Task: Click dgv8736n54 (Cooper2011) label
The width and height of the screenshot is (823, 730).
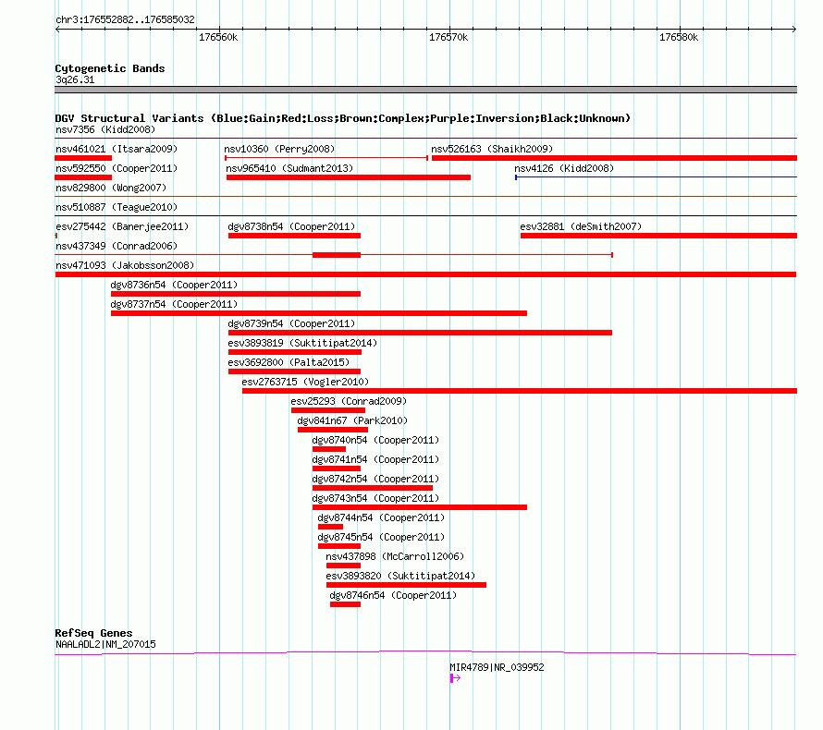Action: [x=174, y=285]
